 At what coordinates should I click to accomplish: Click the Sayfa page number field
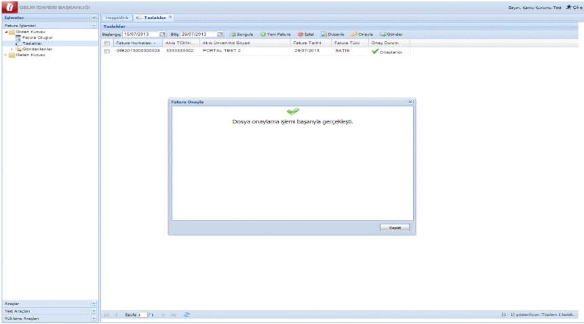coord(142,315)
